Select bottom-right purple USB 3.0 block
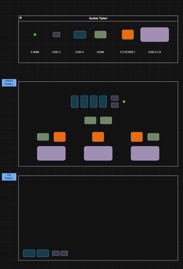Image resolution: width=183 pixels, height=269 pixels. coord(145,153)
